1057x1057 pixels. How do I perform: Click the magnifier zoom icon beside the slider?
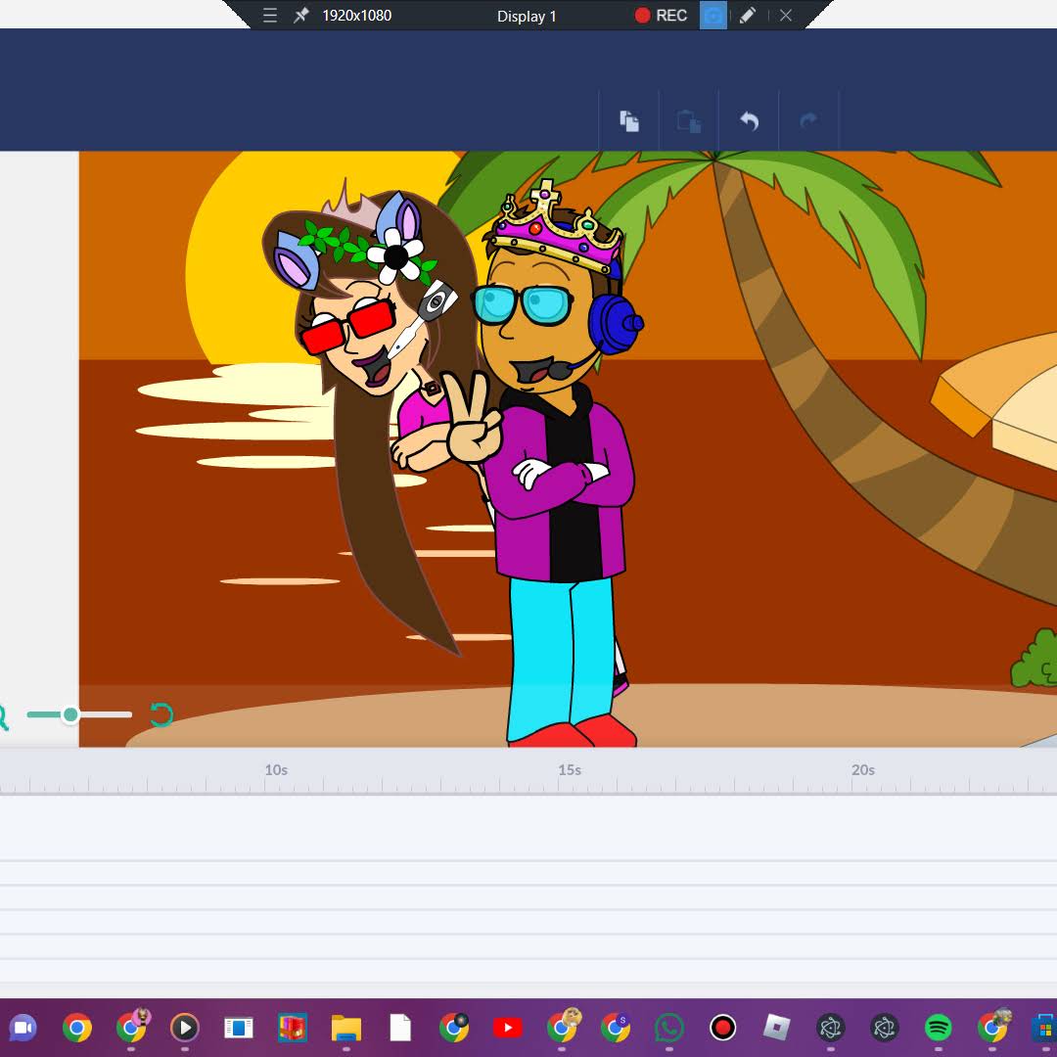(x=3, y=716)
